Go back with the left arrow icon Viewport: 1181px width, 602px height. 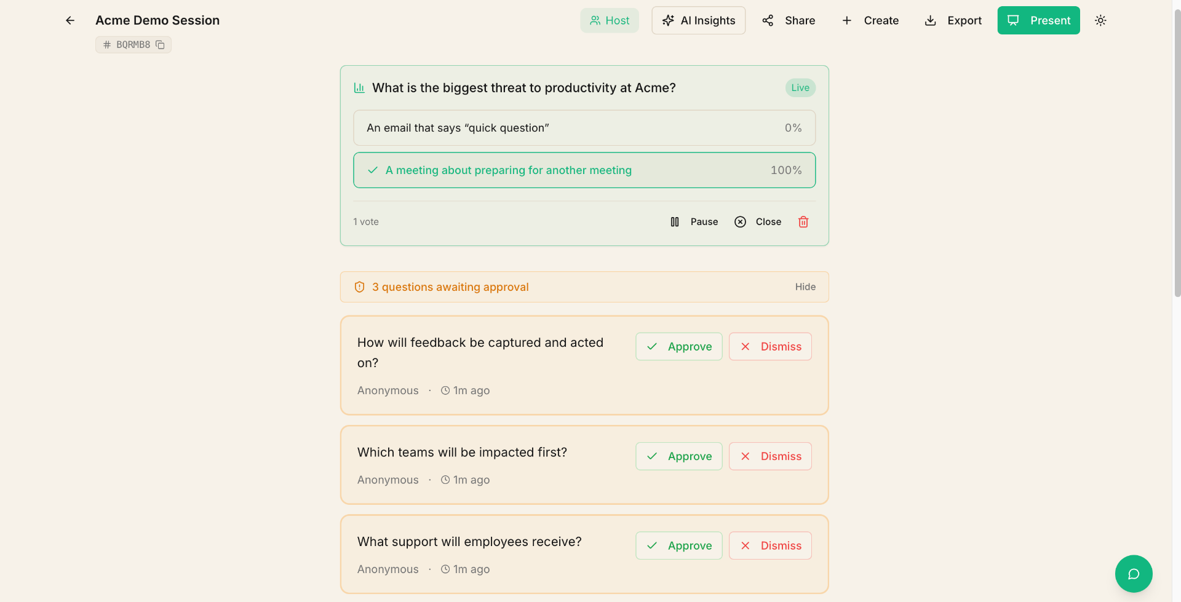point(70,20)
